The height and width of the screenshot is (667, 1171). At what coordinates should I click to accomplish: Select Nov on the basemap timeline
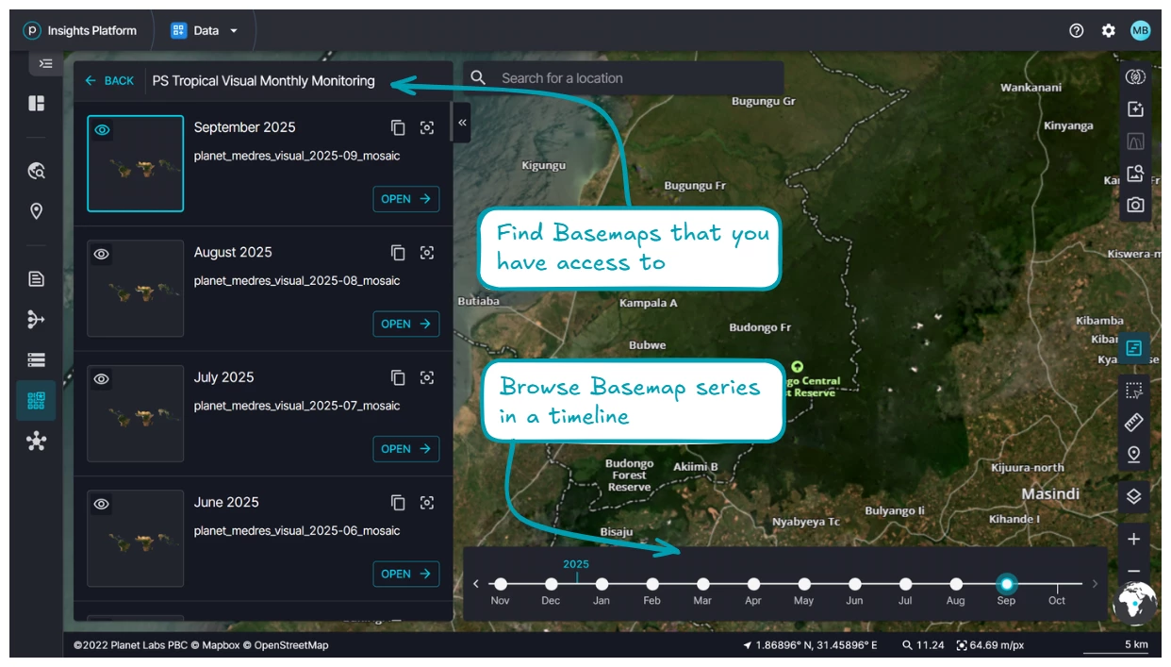(x=501, y=585)
